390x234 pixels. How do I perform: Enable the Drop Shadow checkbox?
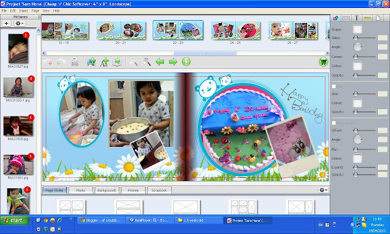pos(334,123)
